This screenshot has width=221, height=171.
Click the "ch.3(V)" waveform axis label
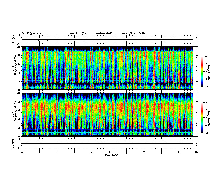13,143
